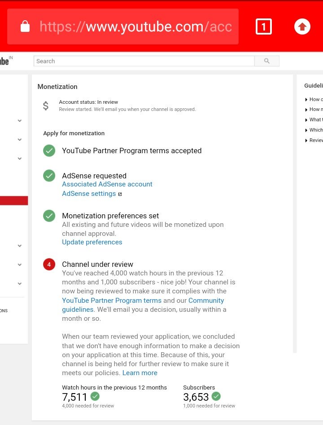Viewport: 323px width, 425px height.
Task: Expand sidebar chevron just below red selected item
Action: coord(20,246)
